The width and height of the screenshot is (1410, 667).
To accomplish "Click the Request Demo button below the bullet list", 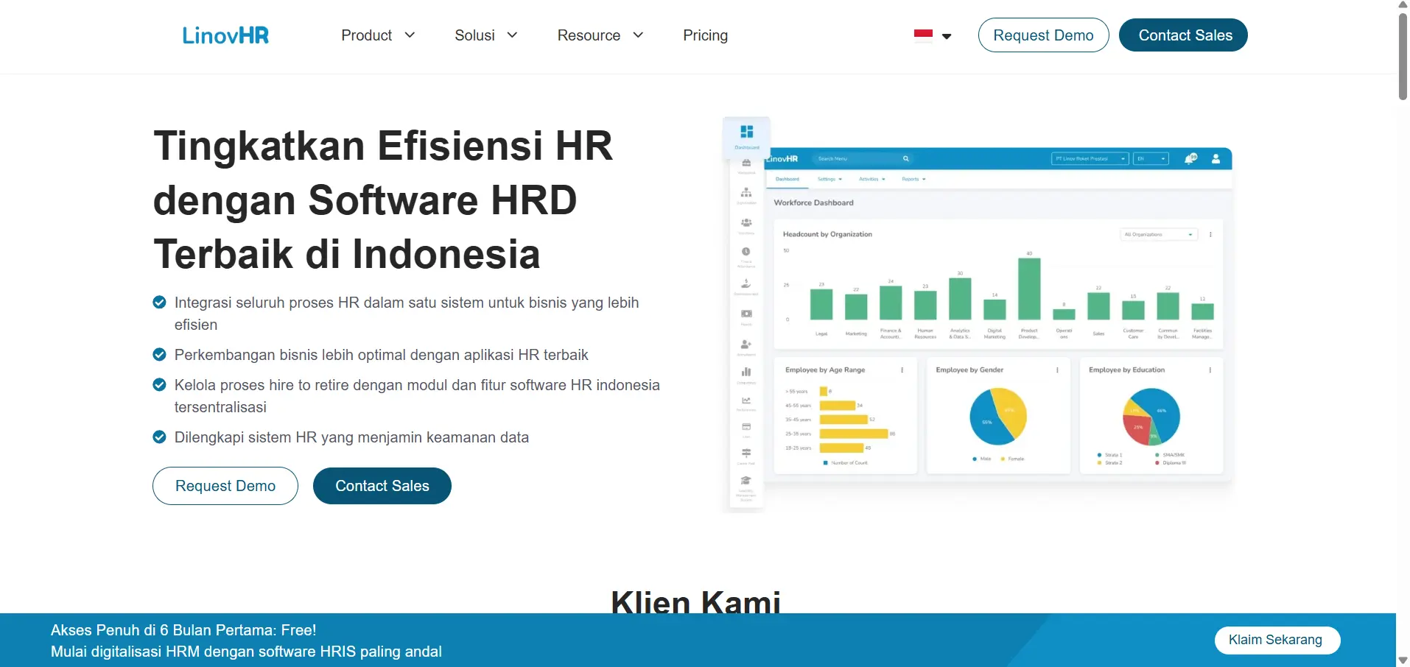I will click(x=225, y=486).
